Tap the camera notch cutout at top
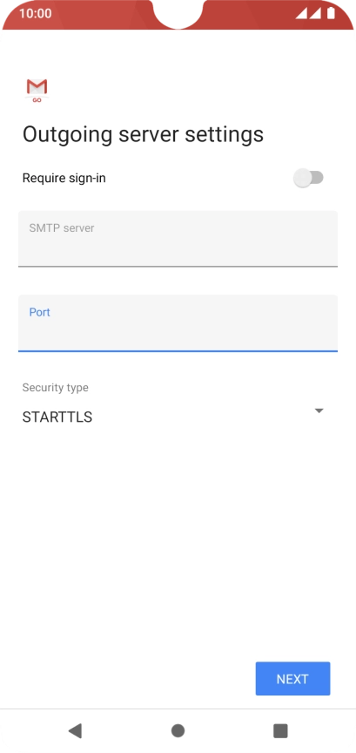The height and width of the screenshot is (753, 356). coord(178,13)
